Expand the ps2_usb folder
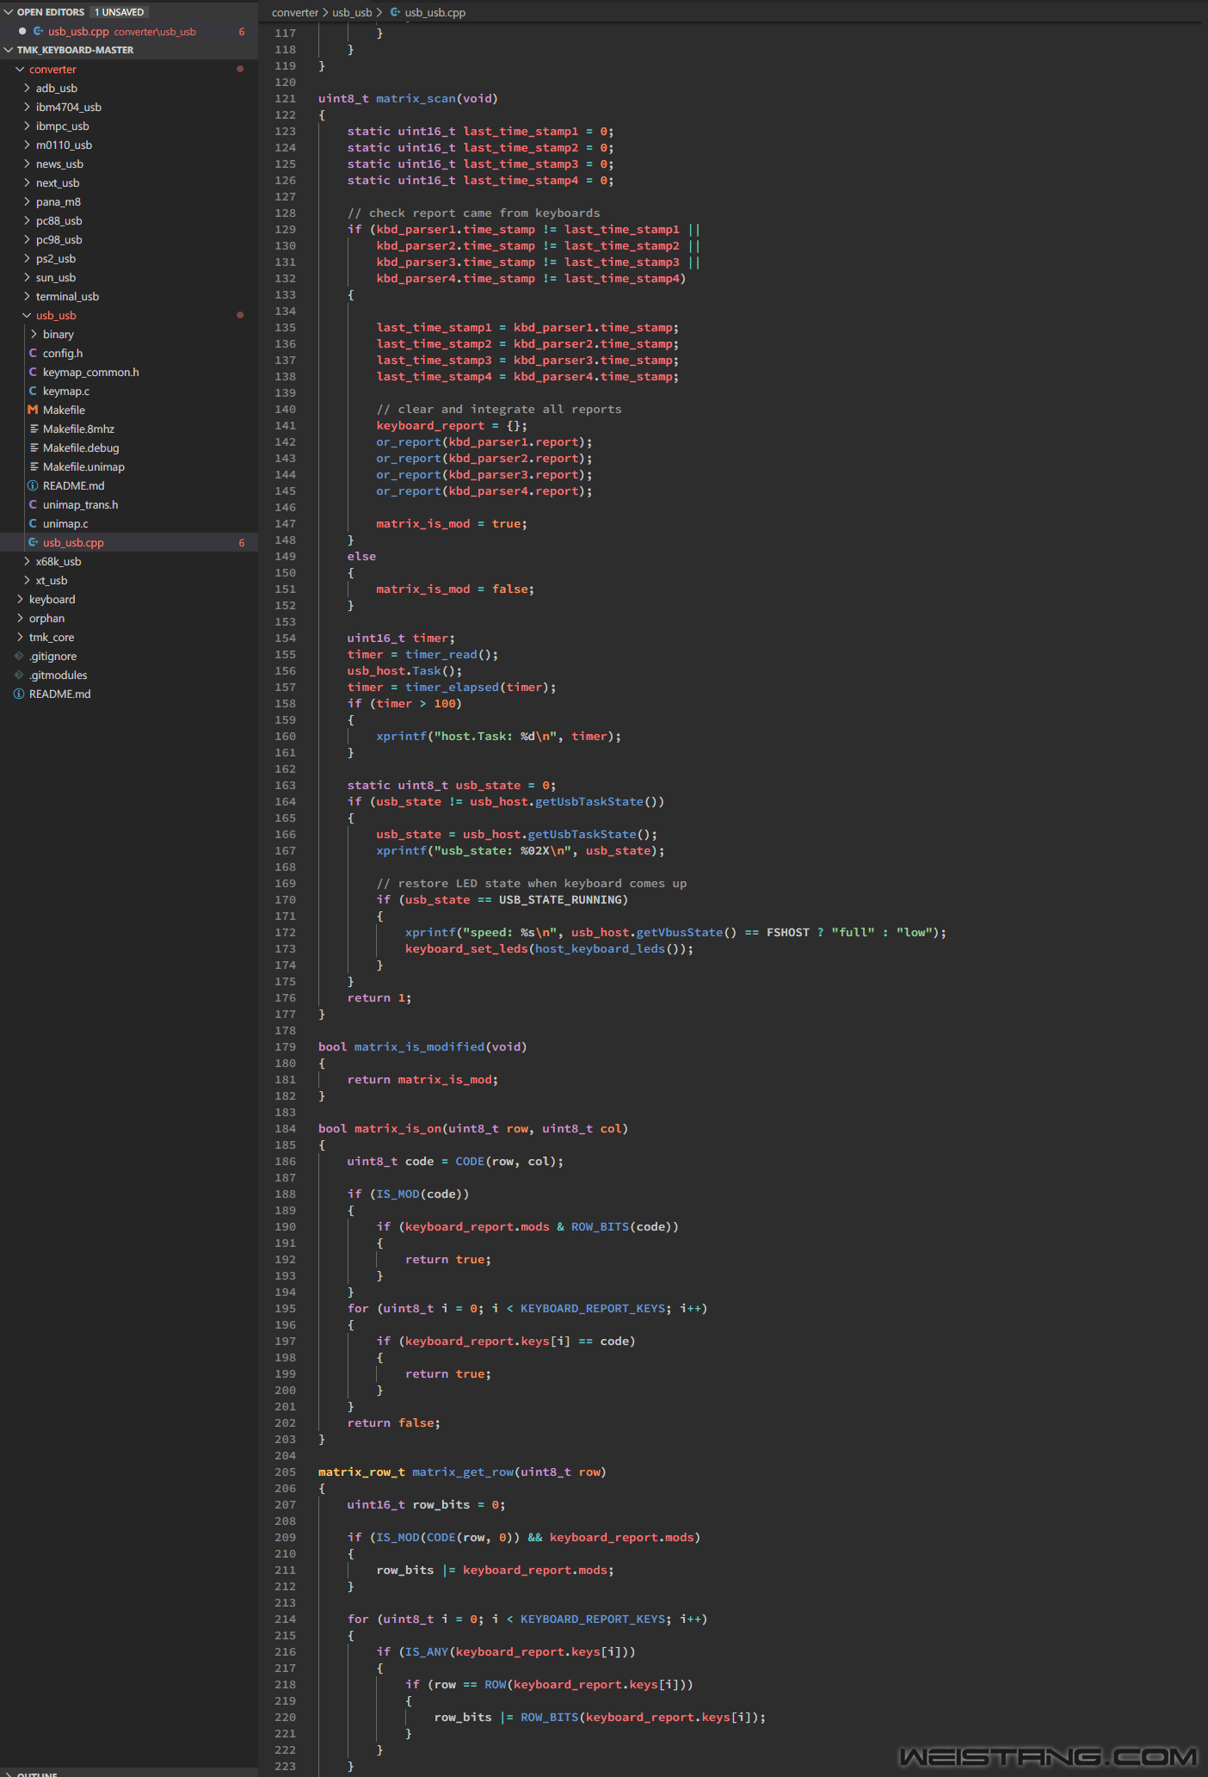The image size is (1208, 1777). click(x=27, y=258)
